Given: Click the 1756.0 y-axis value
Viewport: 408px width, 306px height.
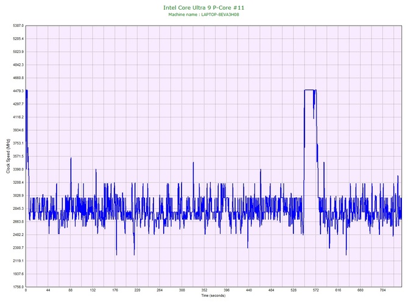Looking at the screenshot, I should click(18, 287).
